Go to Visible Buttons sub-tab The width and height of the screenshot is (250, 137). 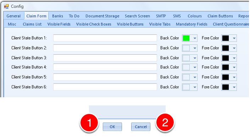tap(130, 24)
